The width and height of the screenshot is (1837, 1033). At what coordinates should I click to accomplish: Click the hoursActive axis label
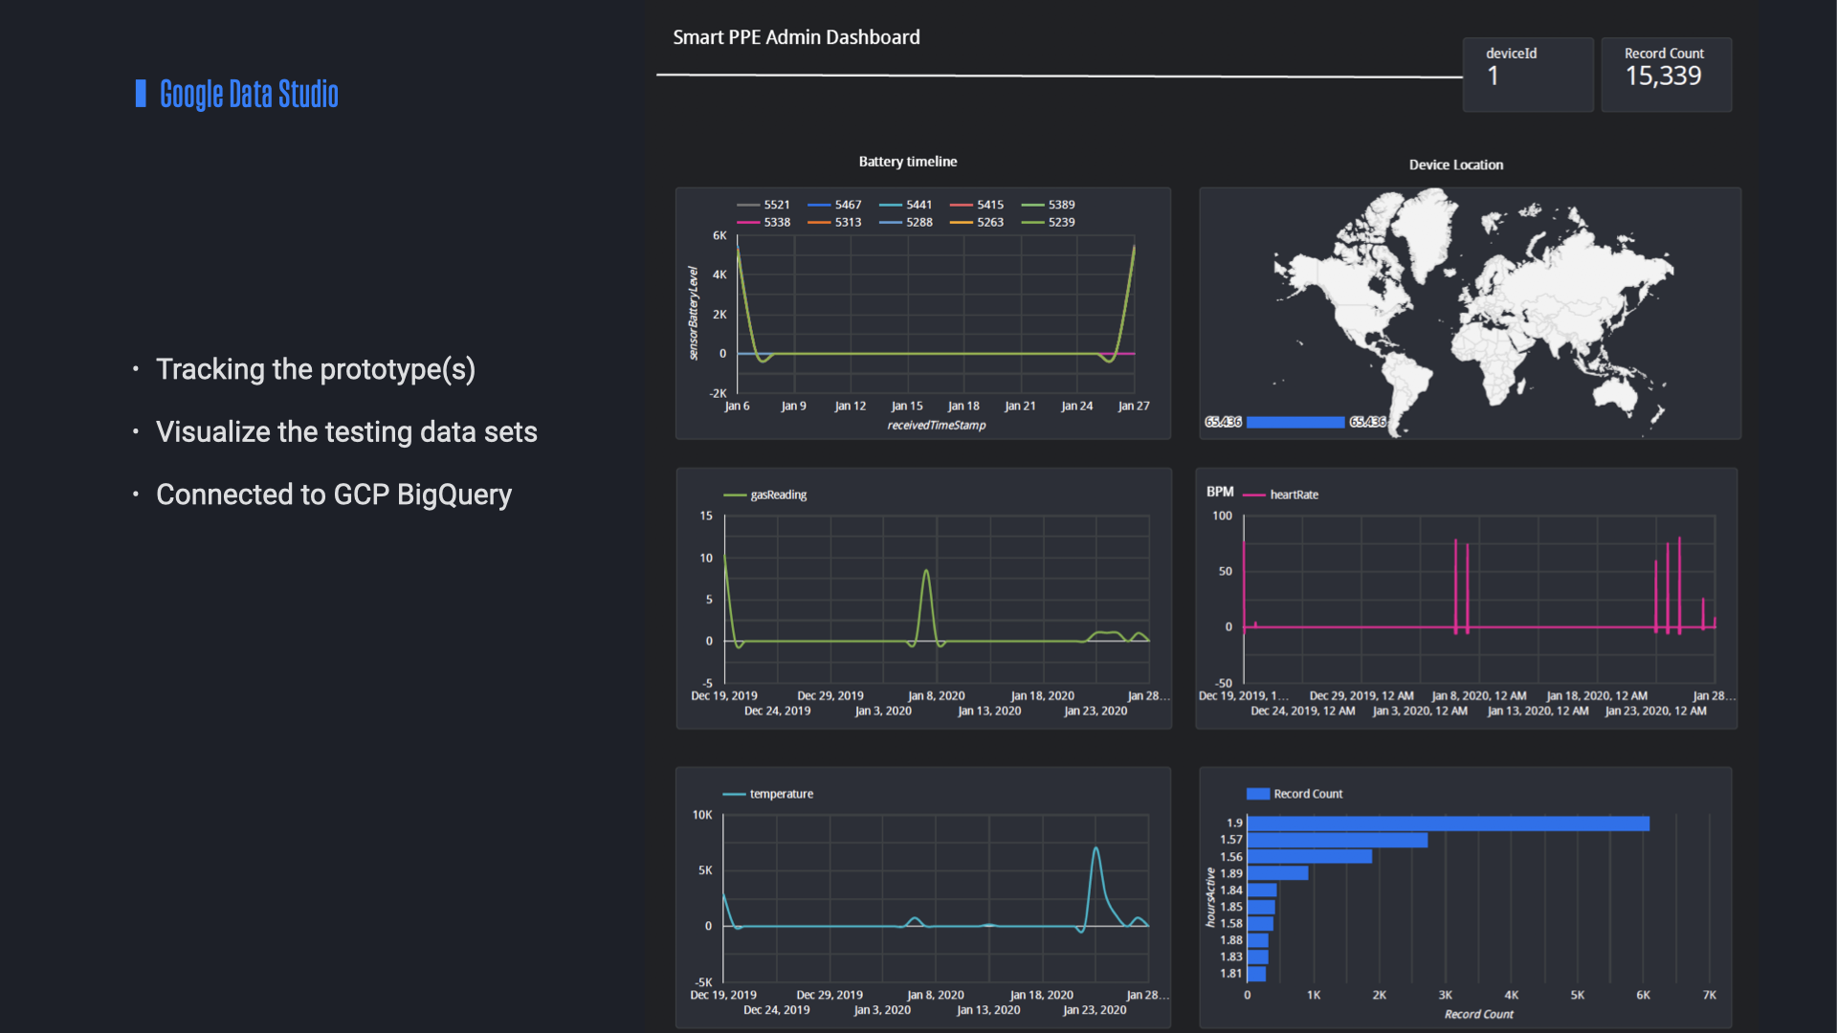coord(1210,897)
